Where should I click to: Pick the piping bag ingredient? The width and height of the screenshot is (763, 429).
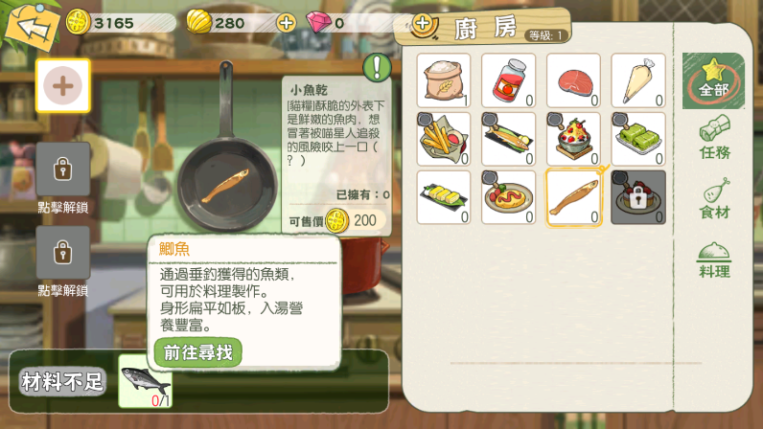click(638, 80)
